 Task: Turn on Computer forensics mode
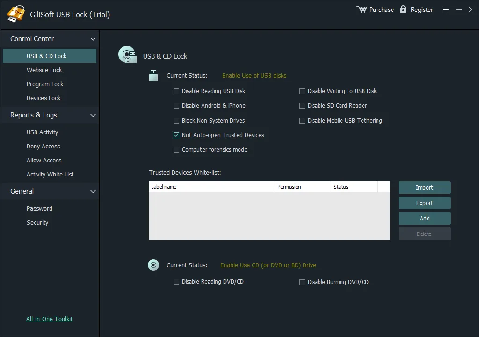coord(176,150)
